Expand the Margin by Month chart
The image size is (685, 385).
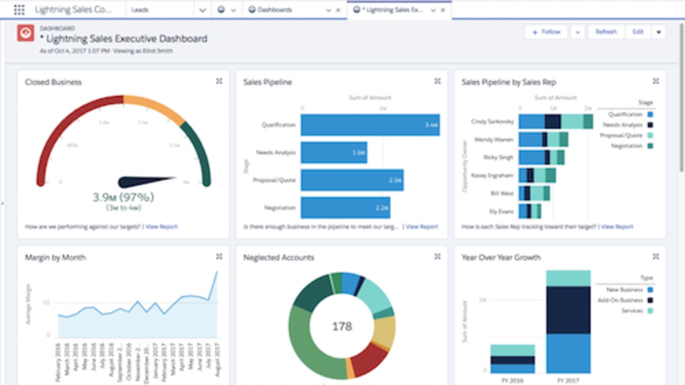tap(219, 257)
